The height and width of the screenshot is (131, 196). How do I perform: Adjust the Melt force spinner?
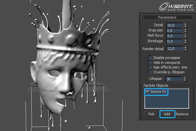click(185, 36)
